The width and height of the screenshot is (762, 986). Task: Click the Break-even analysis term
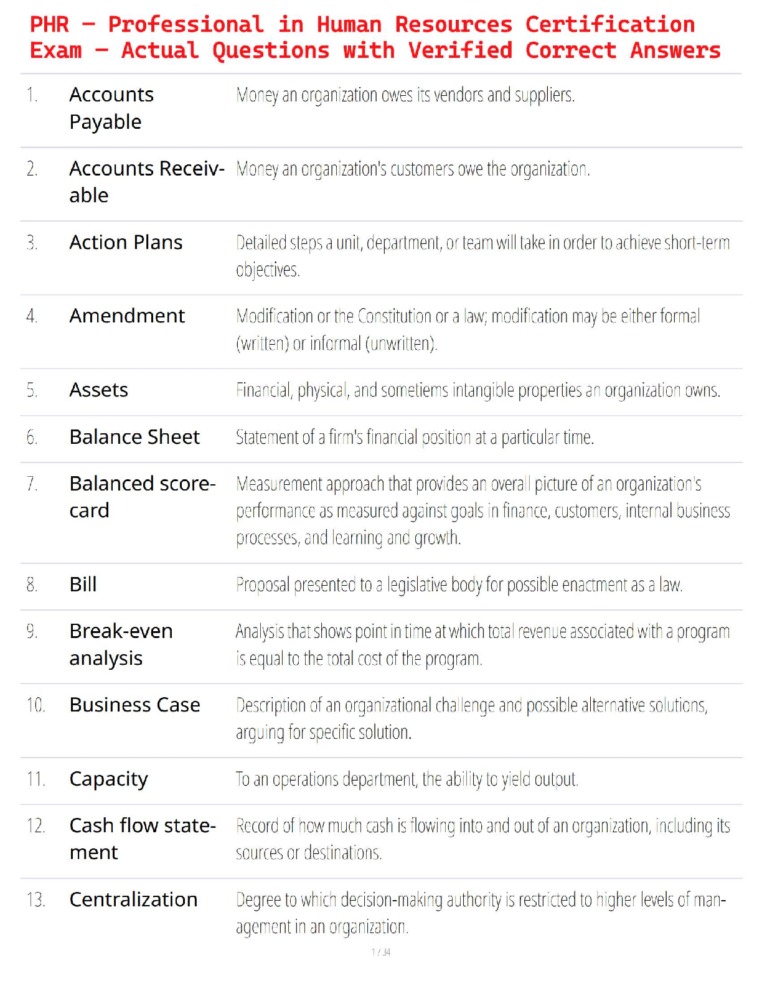coord(121,644)
